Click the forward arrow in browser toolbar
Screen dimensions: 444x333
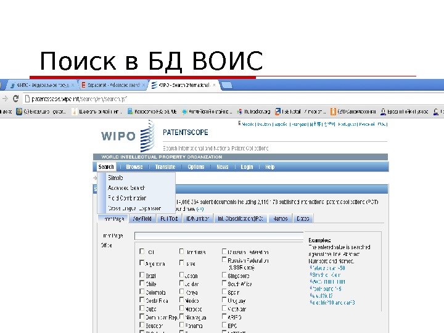[x=5, y=99]
